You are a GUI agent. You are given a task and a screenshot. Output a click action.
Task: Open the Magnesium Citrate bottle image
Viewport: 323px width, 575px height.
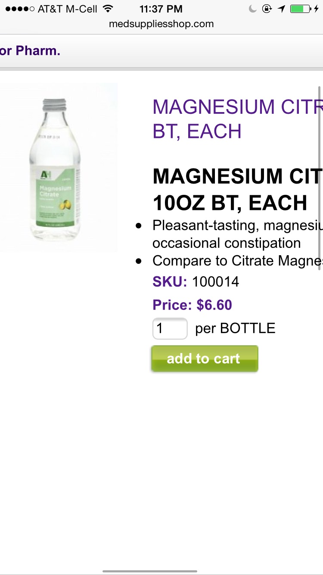[58, 167]
